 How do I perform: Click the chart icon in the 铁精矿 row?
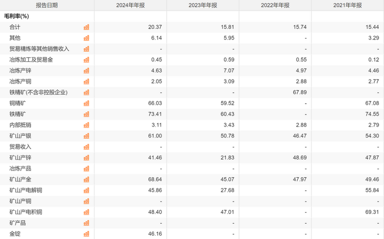(86, 114)
